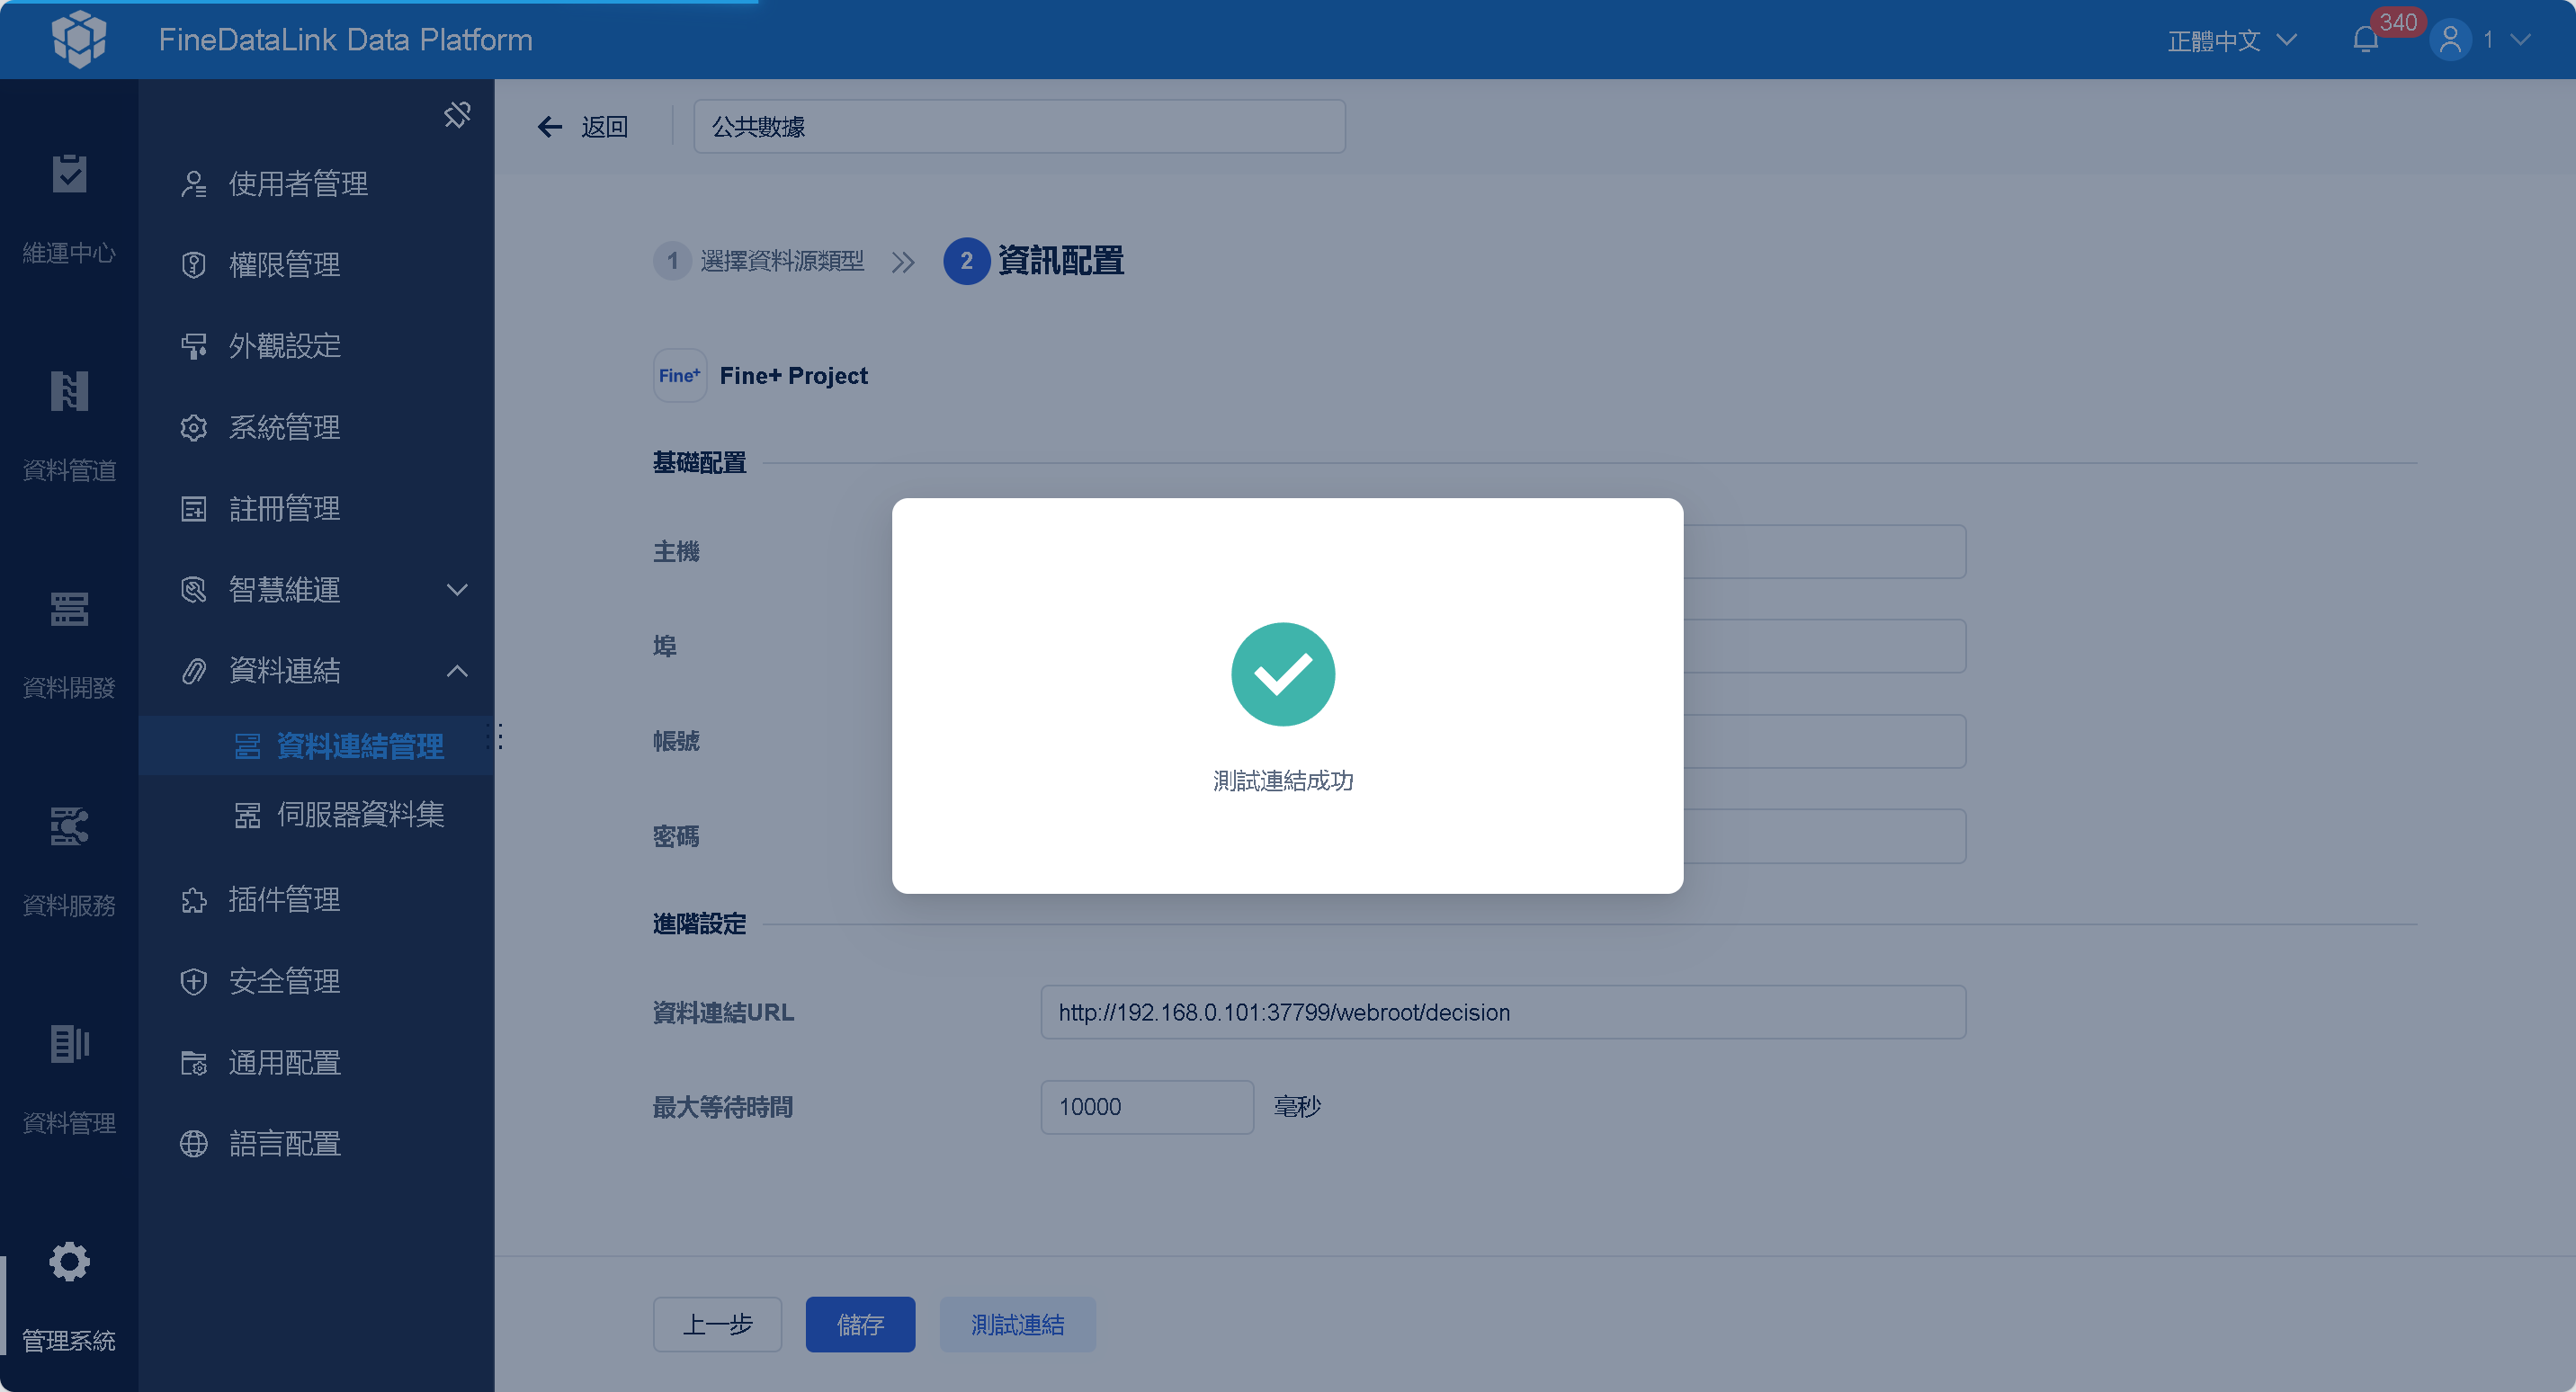The image size is (2576, 1392).
Task: Click the 儲存 button
Action: pyautogui.click(x=860, y=1324)
